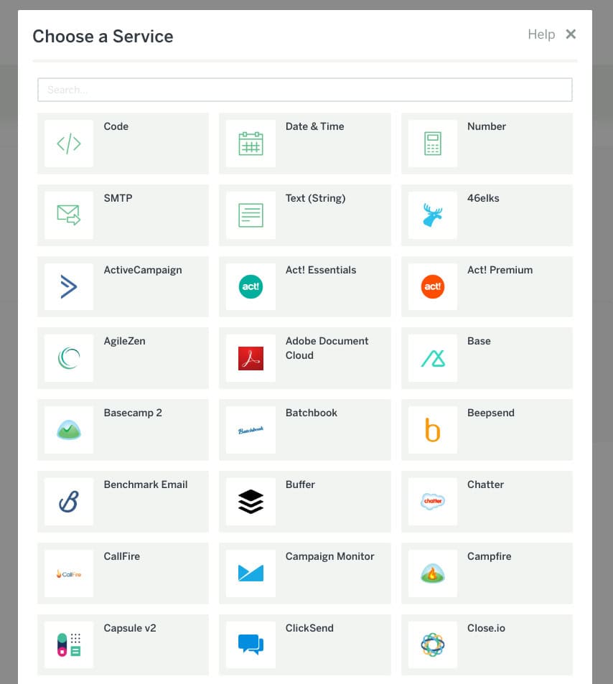Select the orange Act! Premium logo
The width and height of the screenshot is (613, 684).
point(433,286)
